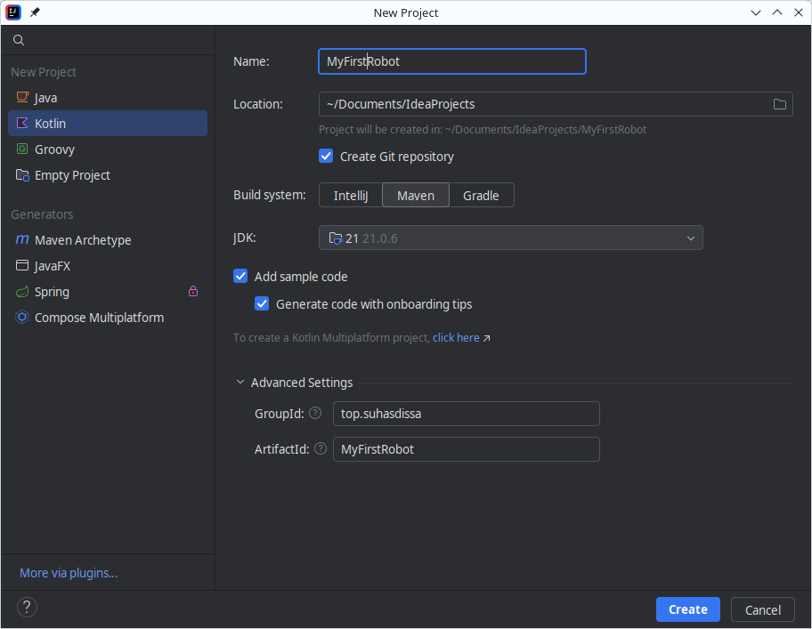The width and height of the screenshot is (812, 629).
Task: Open More via plugins link
Action: 69,573
